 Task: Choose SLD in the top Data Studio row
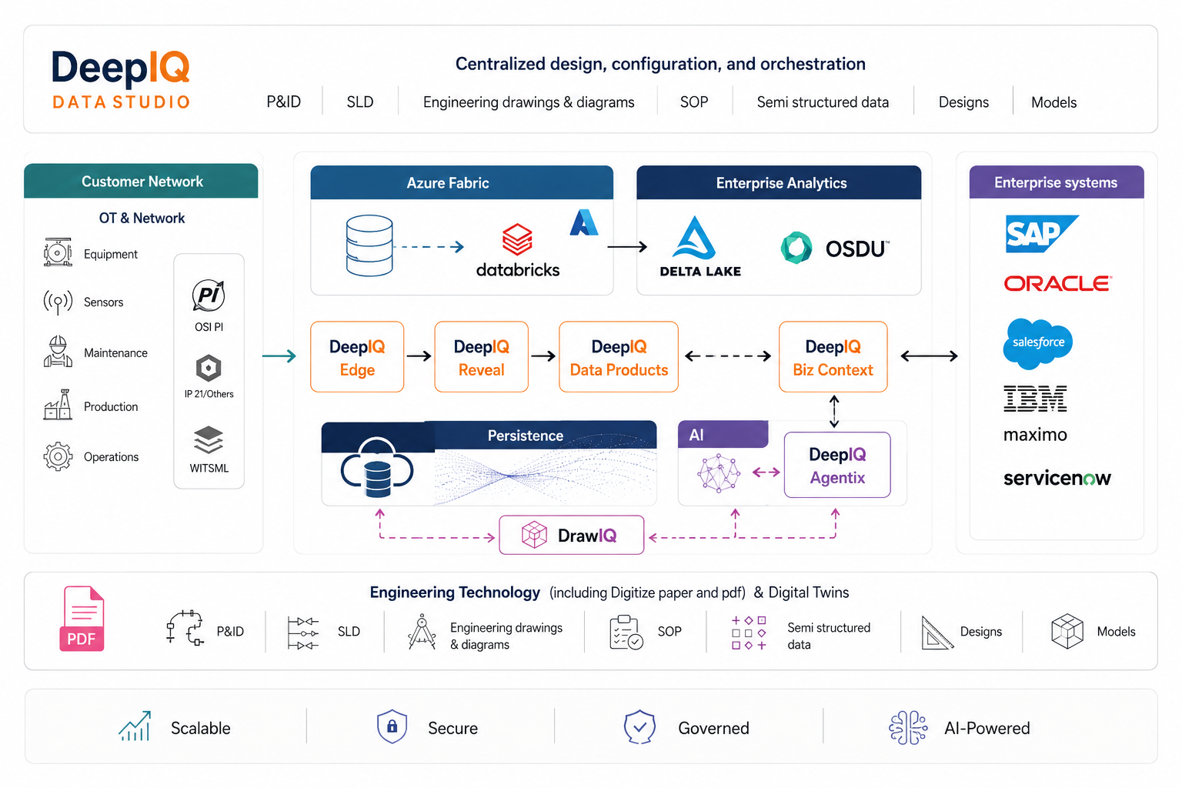point(360,102)
